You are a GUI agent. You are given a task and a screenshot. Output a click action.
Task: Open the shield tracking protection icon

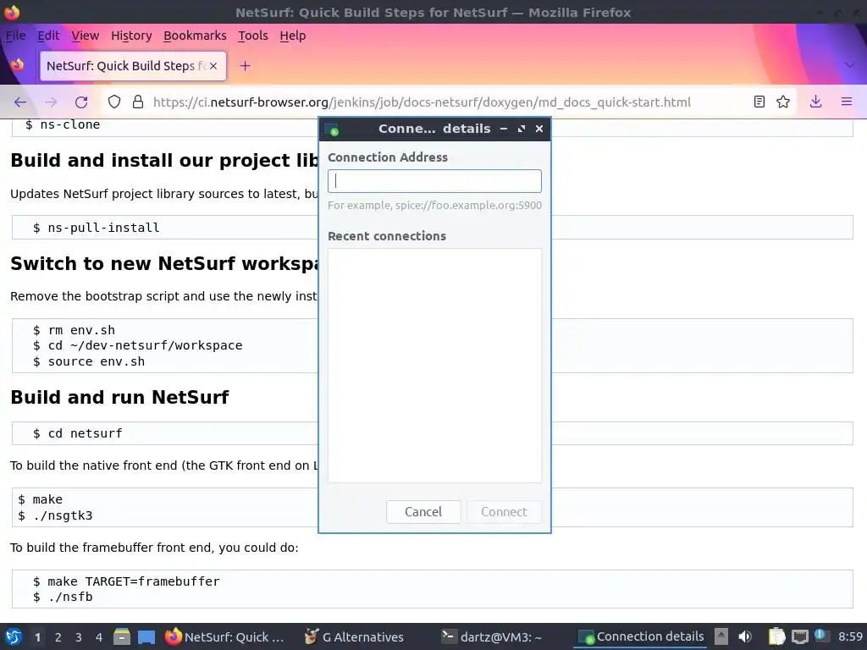point(114,102)
